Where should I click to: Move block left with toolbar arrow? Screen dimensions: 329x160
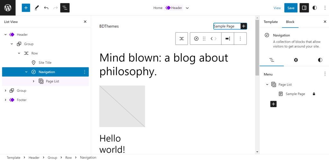(211, 38)
